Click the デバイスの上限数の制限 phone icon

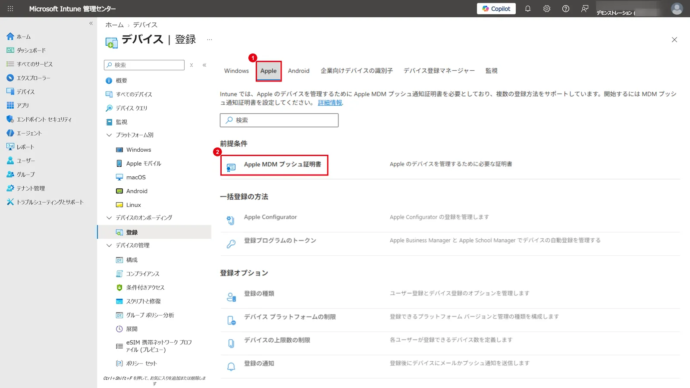pyautogui.click(x=231, y=343)
